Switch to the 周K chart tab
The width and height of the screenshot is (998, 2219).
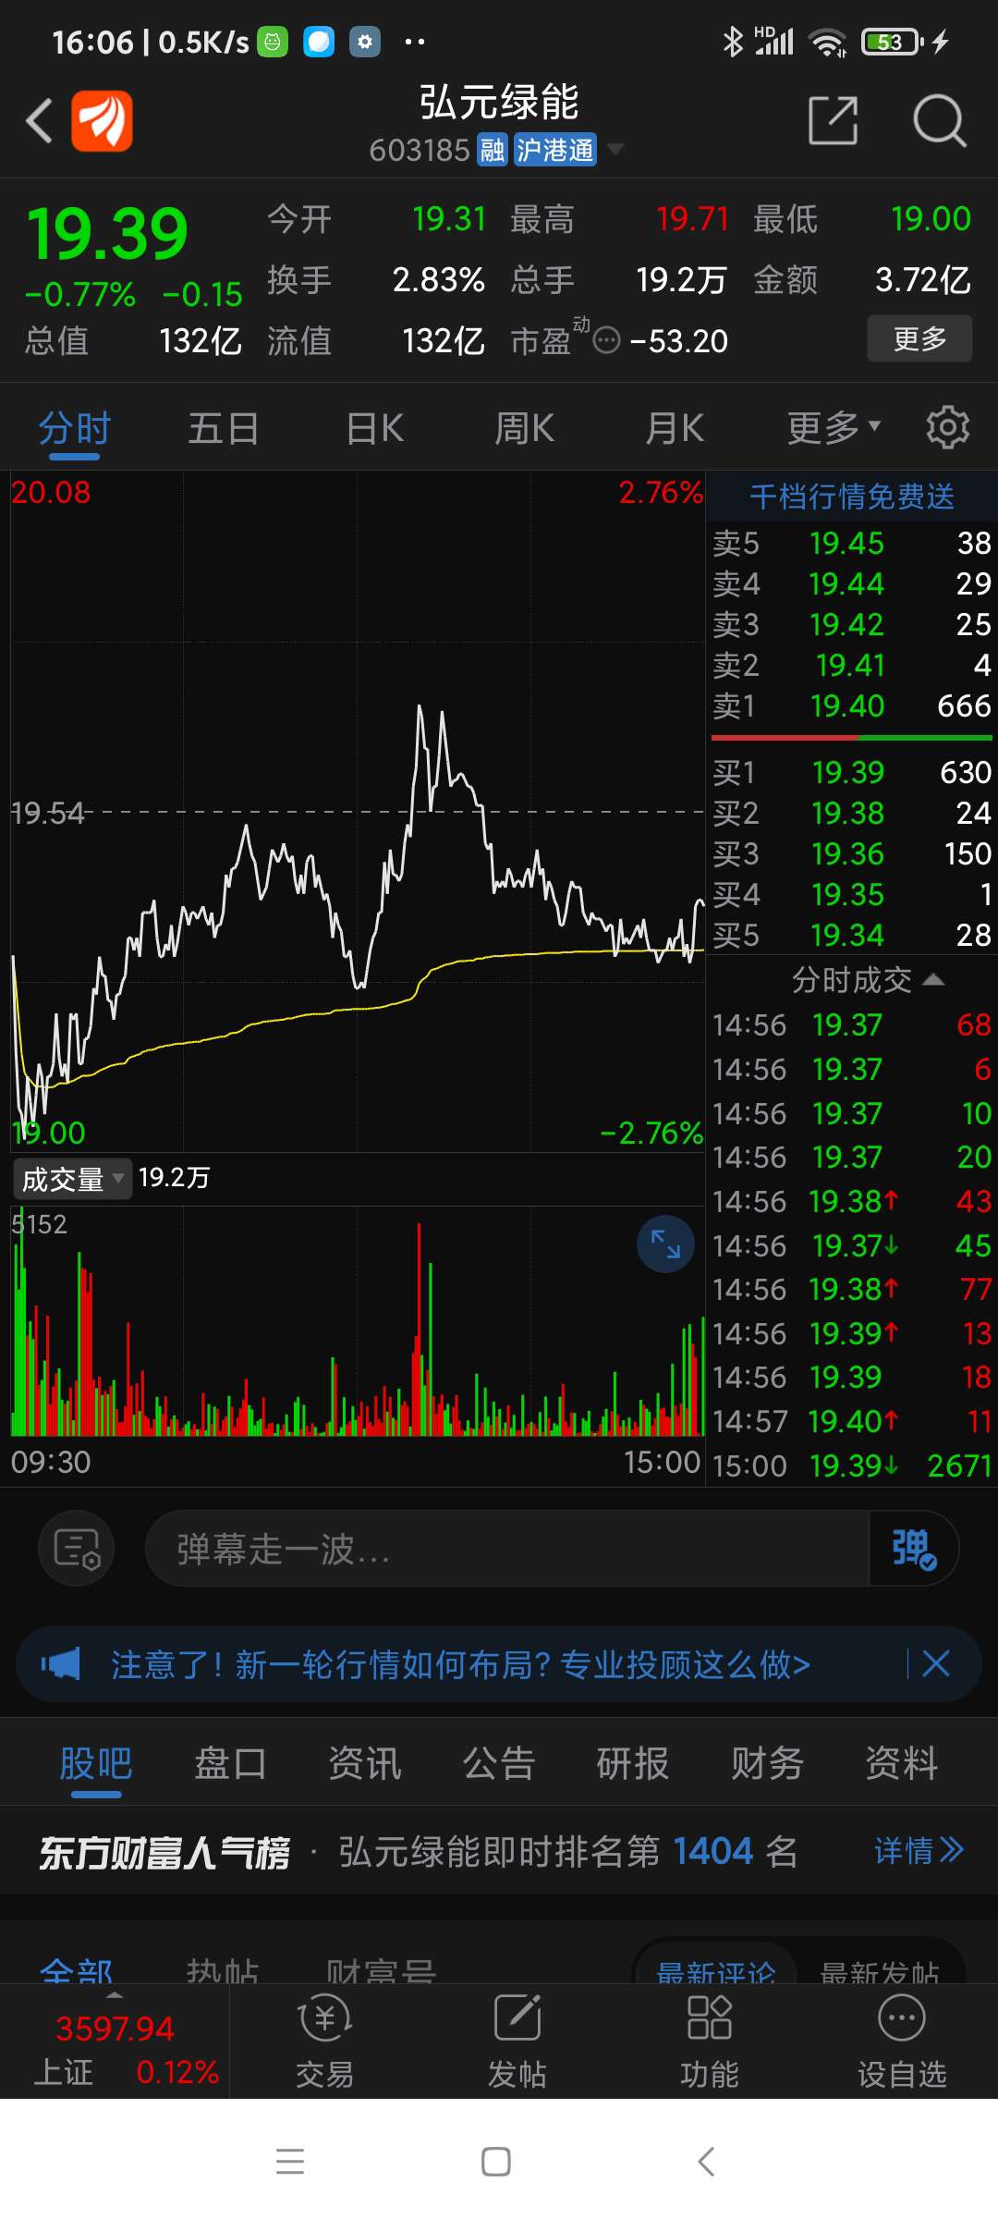tap(524, 429)
